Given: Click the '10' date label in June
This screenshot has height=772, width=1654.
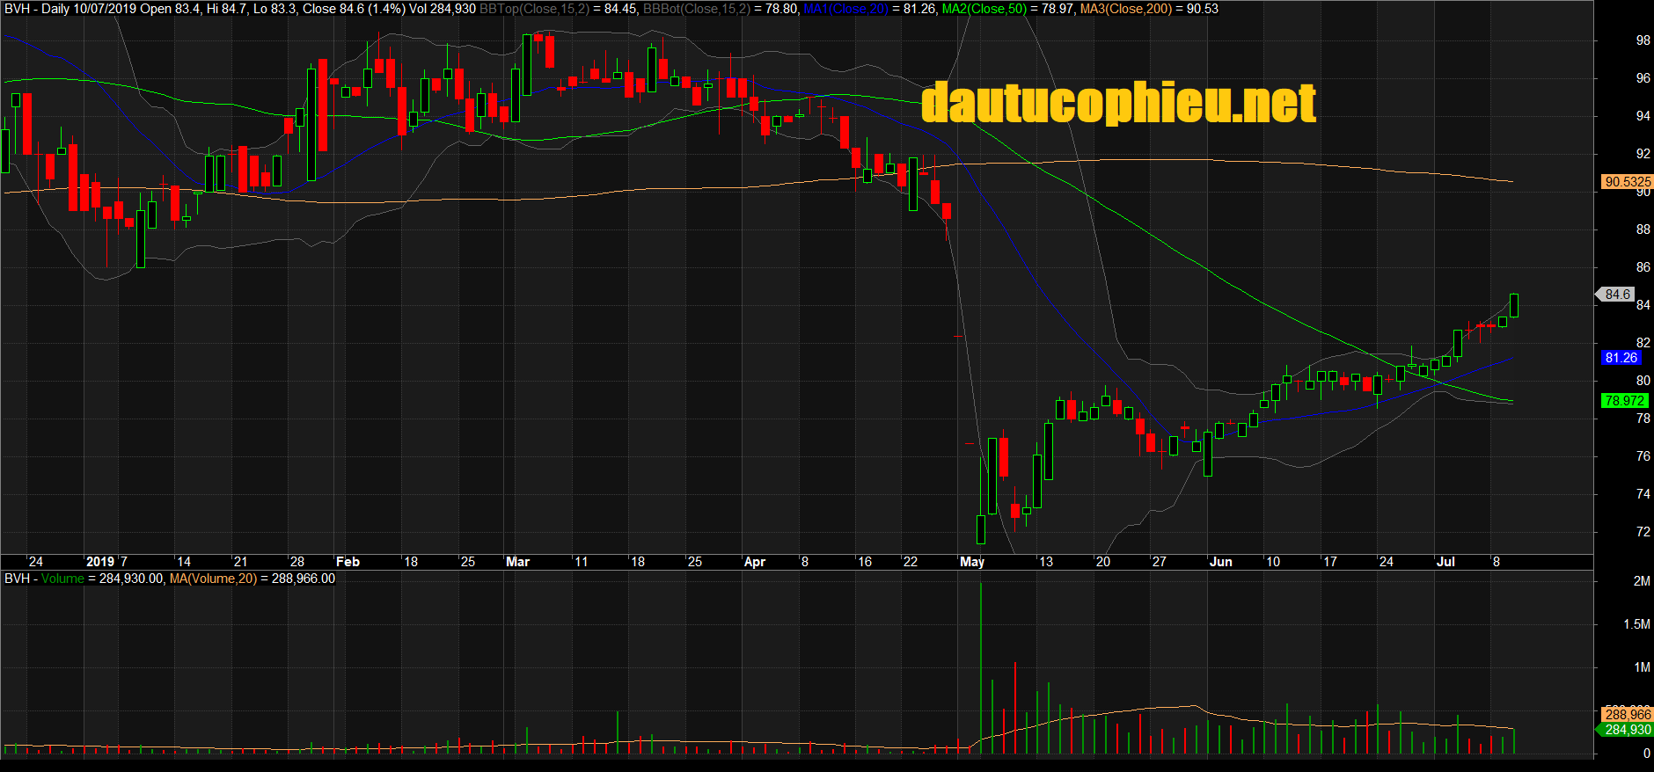Looking at the screenshot, I should (x=1273, y=562).
